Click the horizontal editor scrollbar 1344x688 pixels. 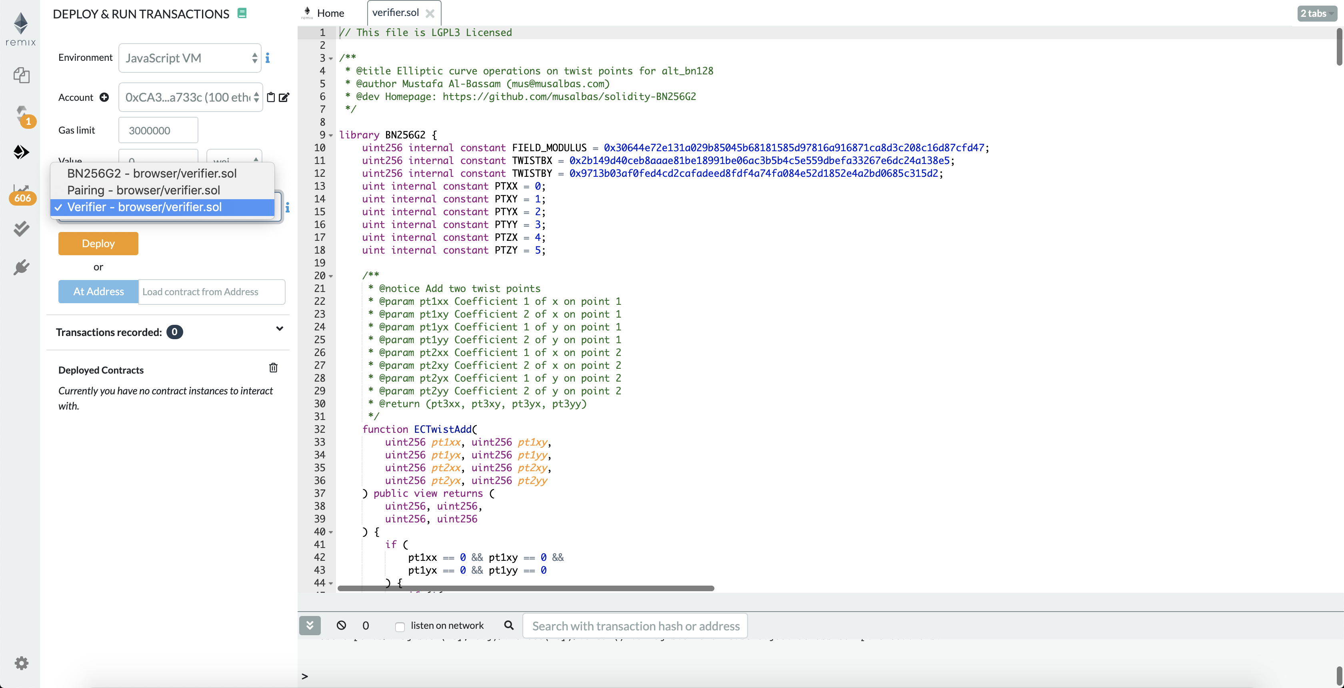coord(525,588)
